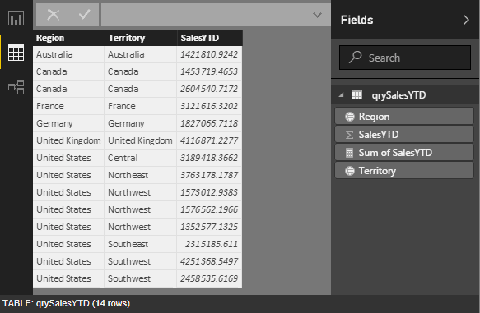Click the sigma icon beside SalesYTD

coord(349,135)
